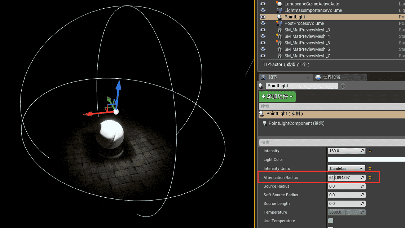Click the white Light Color swatch

pyautogui.click(x=366, y=159)
